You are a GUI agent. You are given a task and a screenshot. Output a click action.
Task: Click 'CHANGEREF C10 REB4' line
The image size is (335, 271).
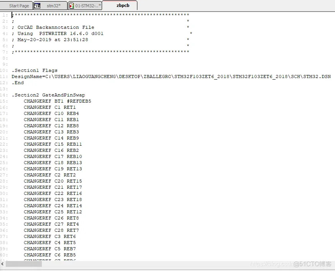click(51, 113)
